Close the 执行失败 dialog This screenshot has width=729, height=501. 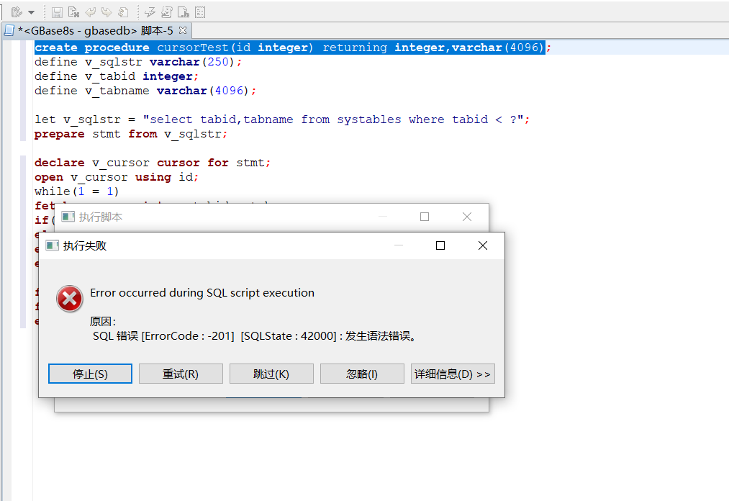pos(483,245)
